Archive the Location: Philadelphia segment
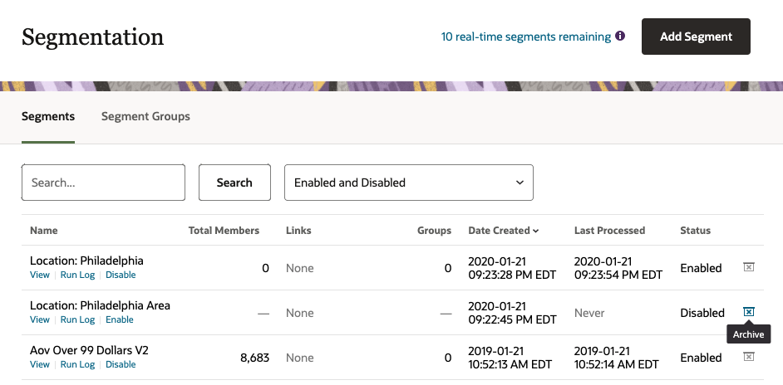This screenshot has height=385, width=783. pos(748,267)
